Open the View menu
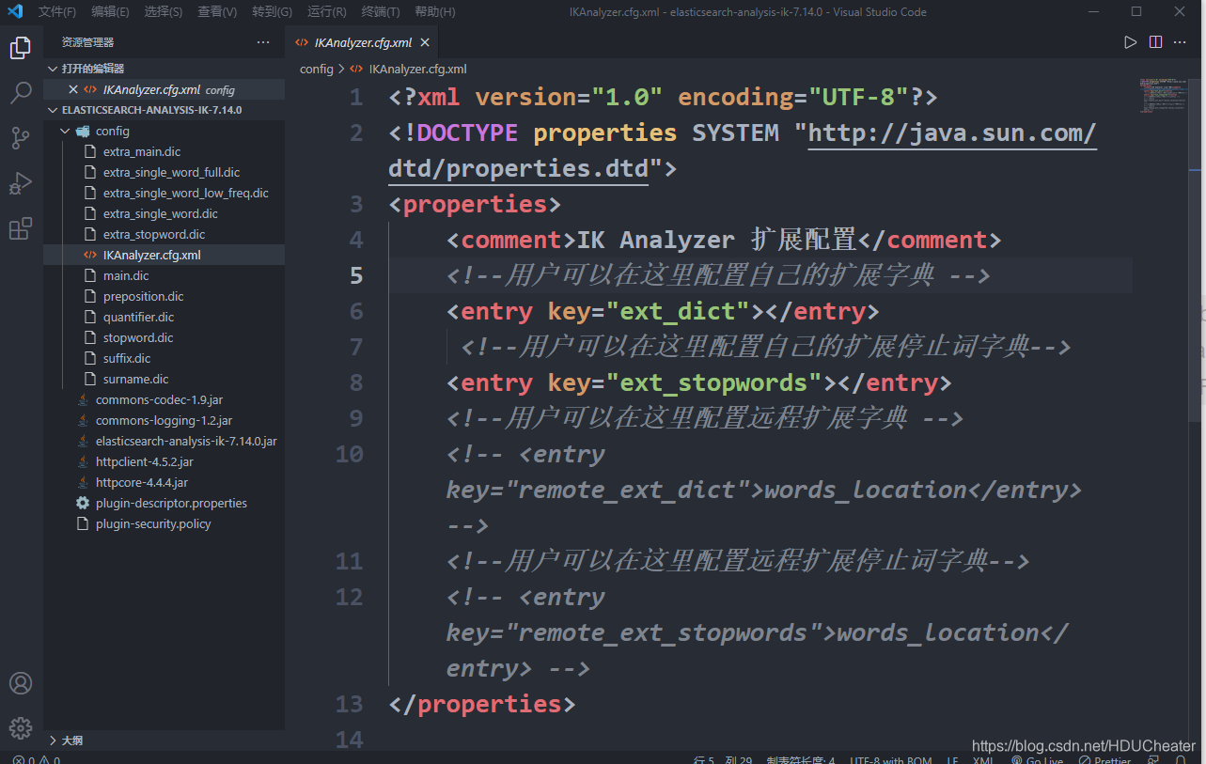1206x764 pixels. pos(217,12)
